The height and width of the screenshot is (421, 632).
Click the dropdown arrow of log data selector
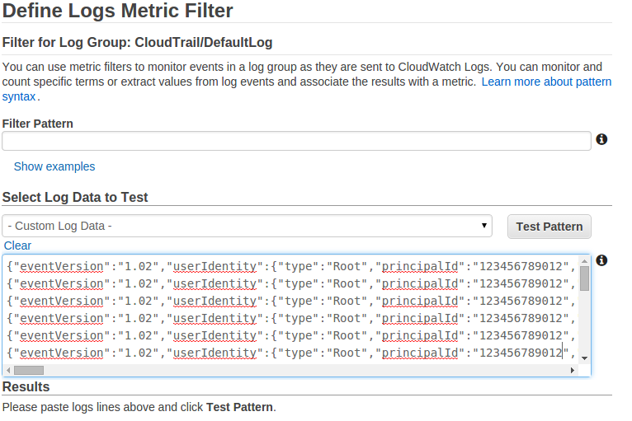(484, 226)
